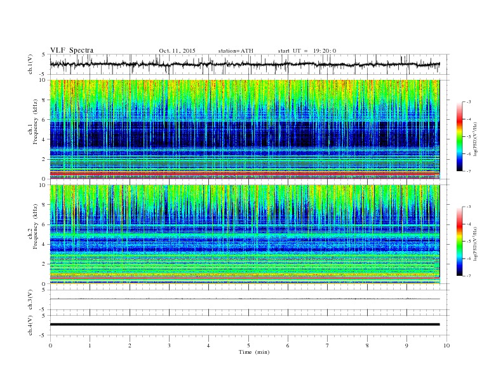Image resolution: width=503 pixels, height=388 pixels.
Task: Click the "-3" tick on ch.1 colorbar
Action: (x=468, y=102)
